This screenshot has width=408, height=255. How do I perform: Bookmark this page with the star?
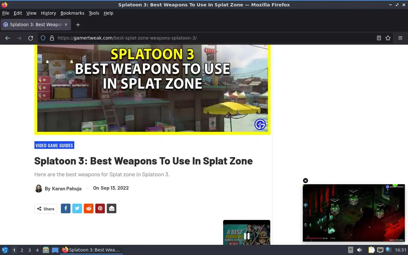click(388, 38)
